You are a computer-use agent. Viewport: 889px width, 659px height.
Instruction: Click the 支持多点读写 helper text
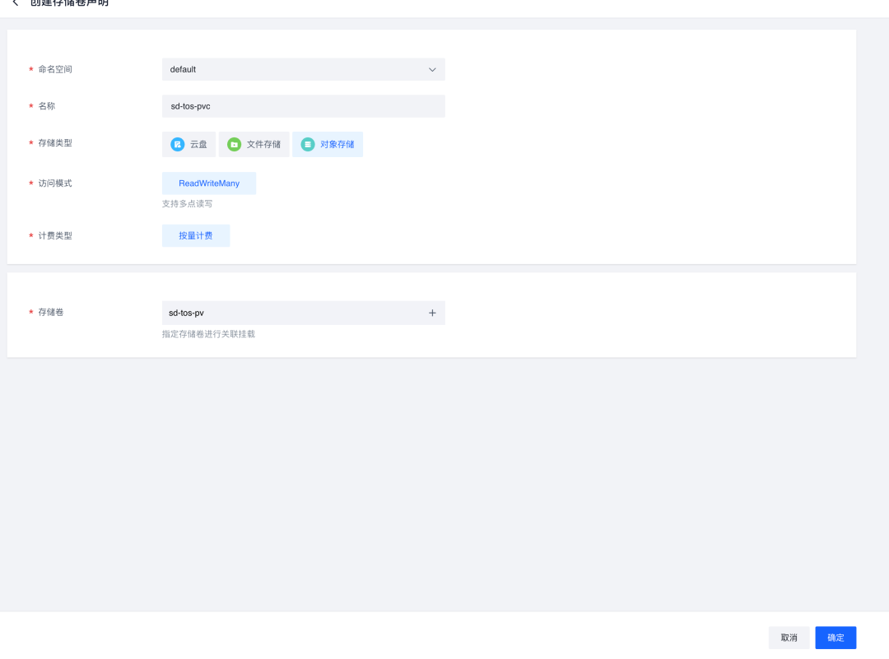pyautogui.click(x=187, y=203)
